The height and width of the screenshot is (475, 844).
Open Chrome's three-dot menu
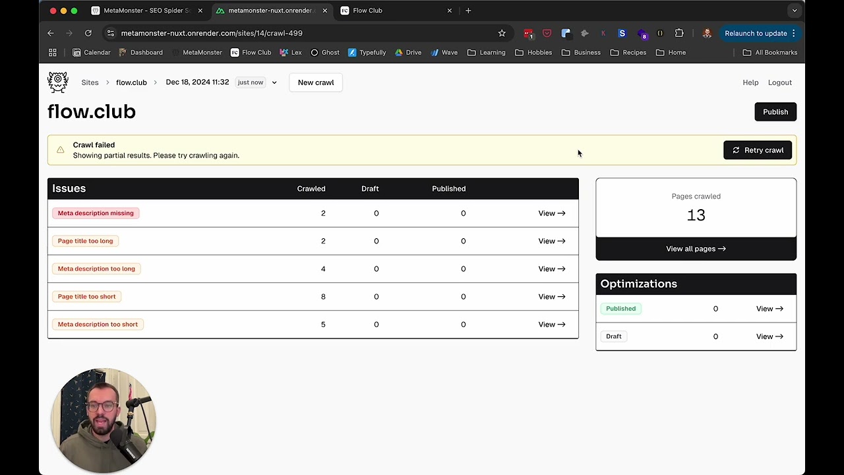794,33
